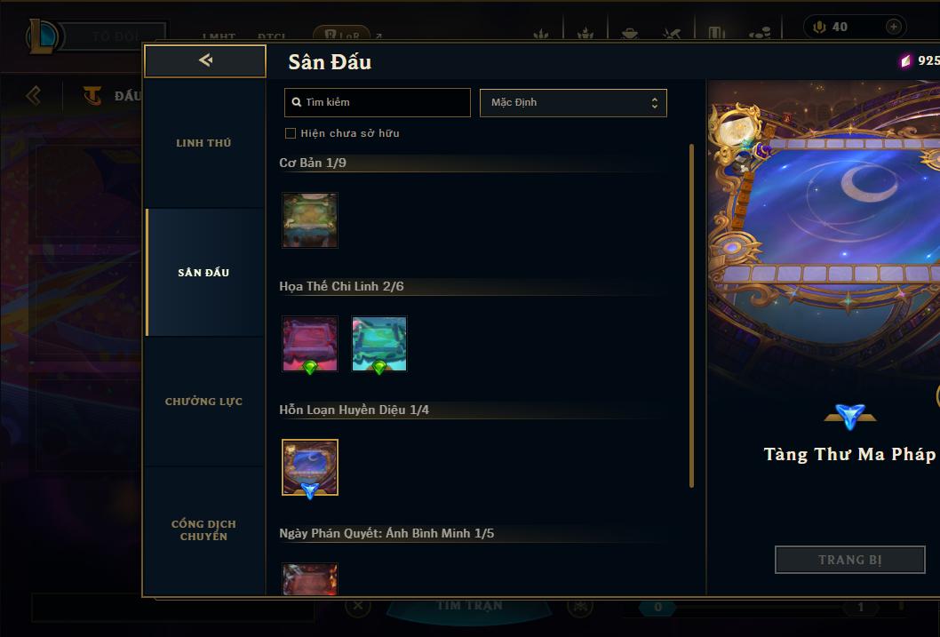Choose the teal Họa Thế Chi Linh arena
This screenshot has width=940, height=637.
click(x=379, y=344)
